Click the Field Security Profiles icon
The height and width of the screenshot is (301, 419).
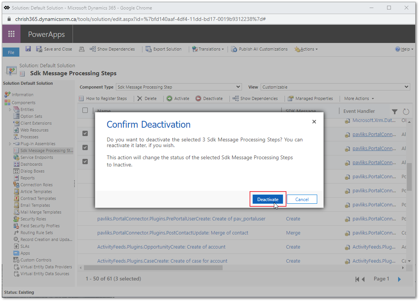(x=16, y=226)
